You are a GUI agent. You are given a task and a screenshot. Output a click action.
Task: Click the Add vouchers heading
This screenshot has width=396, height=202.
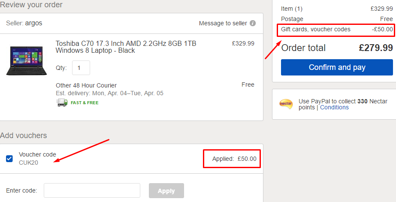[x=24, y=136]
